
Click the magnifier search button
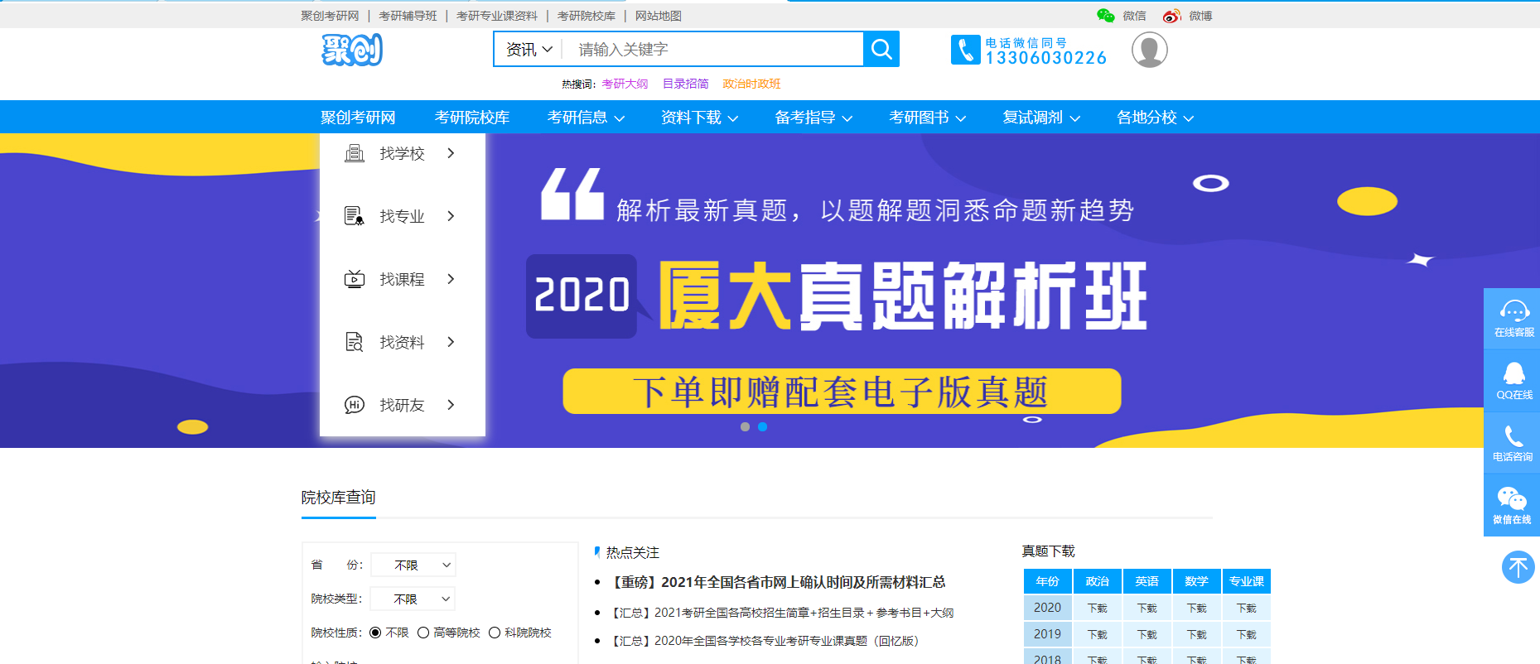coord(881,50)
